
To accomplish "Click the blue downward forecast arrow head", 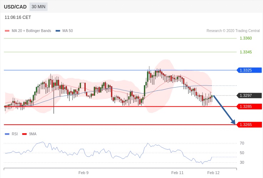I will coord(233,122).
